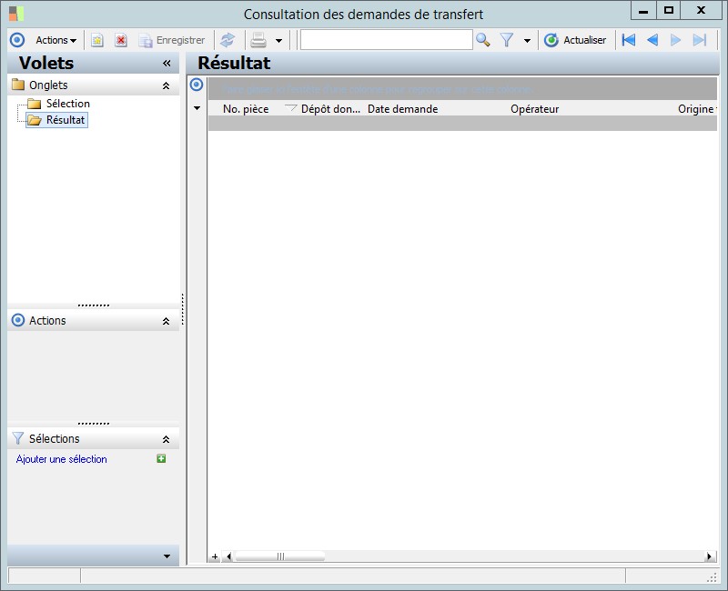Click the horizontal scrollbar thumb
This screenshot has height=591, width=728.
pyautogui.click(x=280, y=556)
